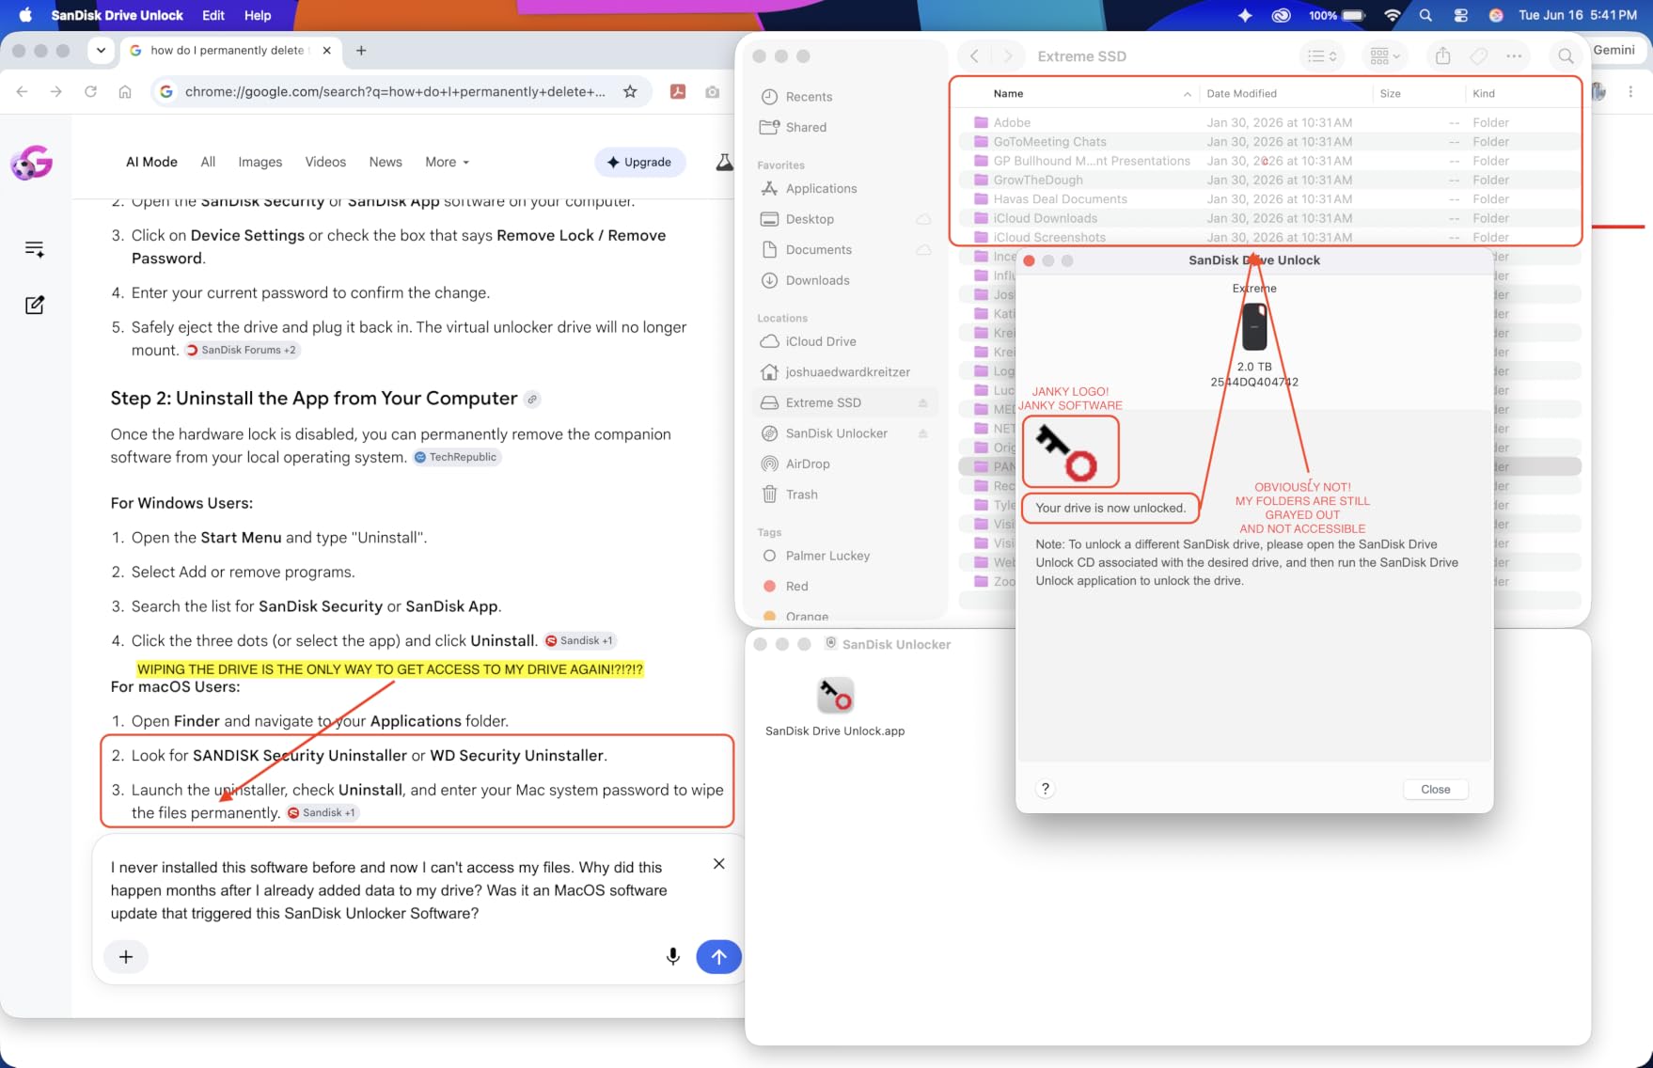1653x1068 pixels.
Task: Send the follow-up question
Action: pyautogui.click(x=718, y=957)
